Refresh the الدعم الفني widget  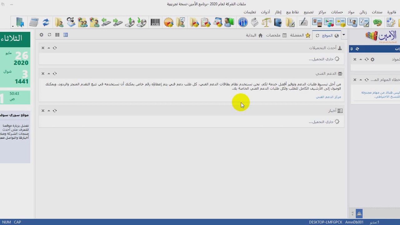coord(55,73)
